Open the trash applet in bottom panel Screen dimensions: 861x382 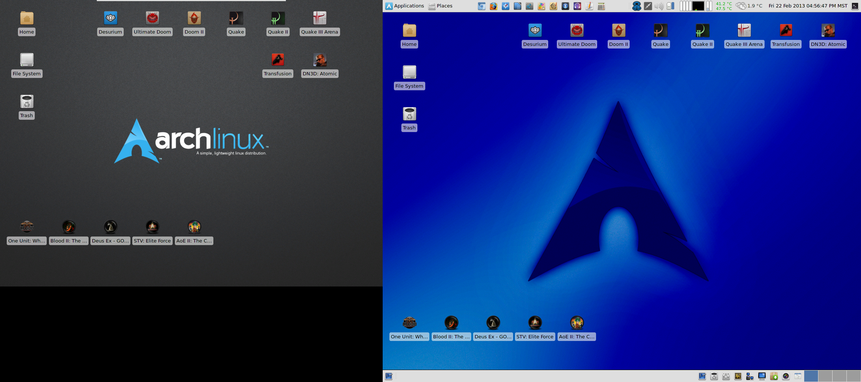coord(714,376)
